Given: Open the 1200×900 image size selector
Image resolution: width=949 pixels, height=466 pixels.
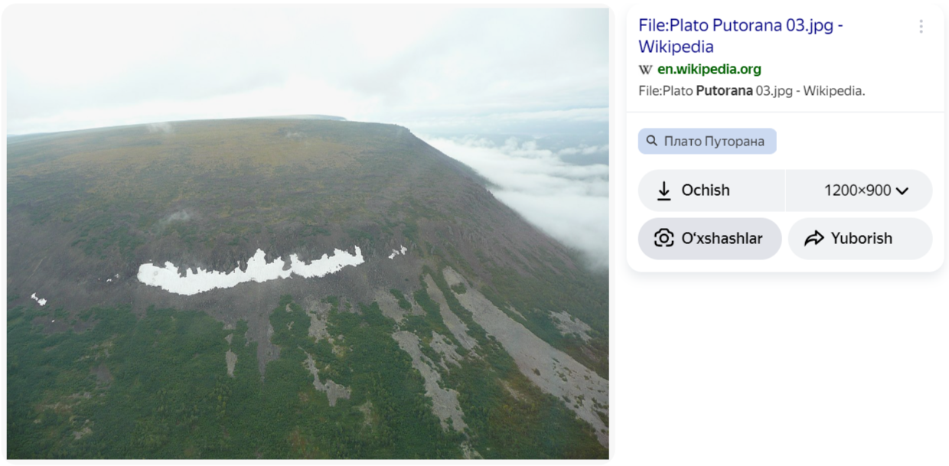Looking at the screenshot, I should point(857,191).
